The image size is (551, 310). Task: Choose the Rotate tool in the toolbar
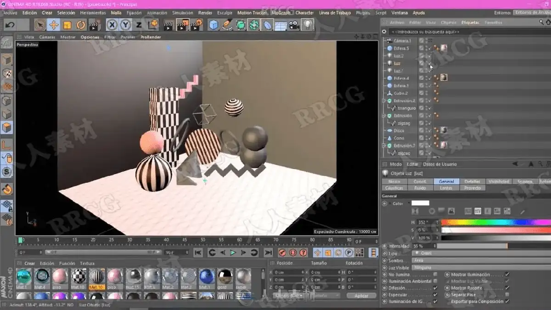[81, 25]
